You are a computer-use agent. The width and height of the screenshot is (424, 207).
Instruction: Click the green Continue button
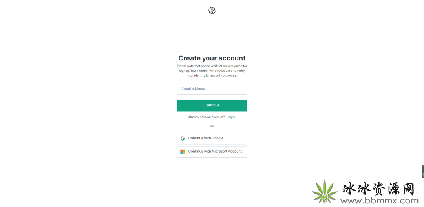pyautogui.click(x=212, y=106)
